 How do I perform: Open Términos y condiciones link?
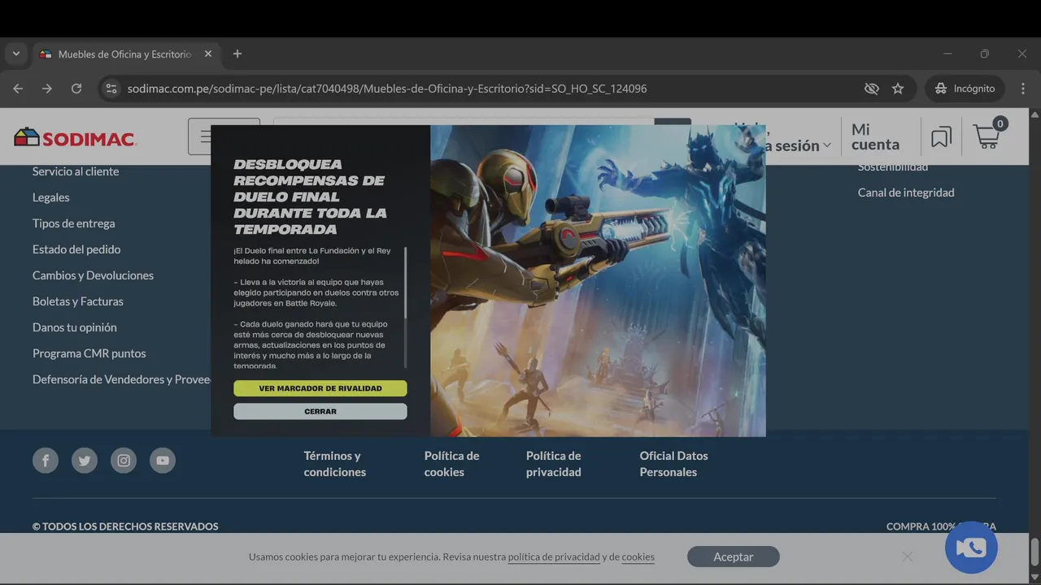pos(335,464)
